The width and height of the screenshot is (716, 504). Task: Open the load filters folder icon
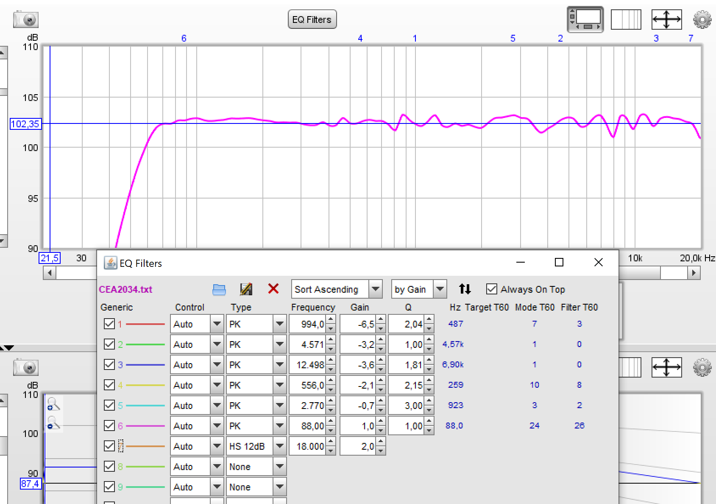pos(219,289)
